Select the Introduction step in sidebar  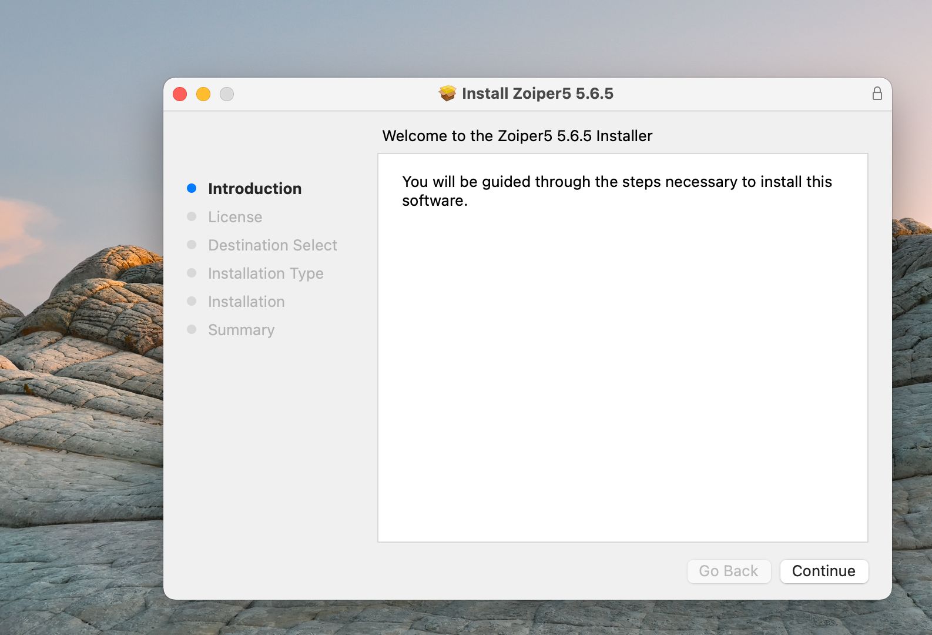[254, 189]
